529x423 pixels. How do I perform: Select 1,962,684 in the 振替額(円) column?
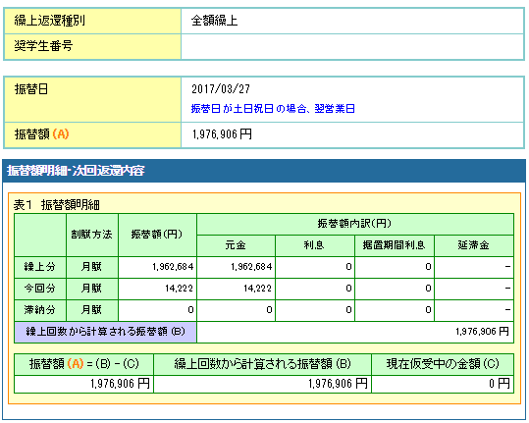pyautogui.click(x=173, y=267)
